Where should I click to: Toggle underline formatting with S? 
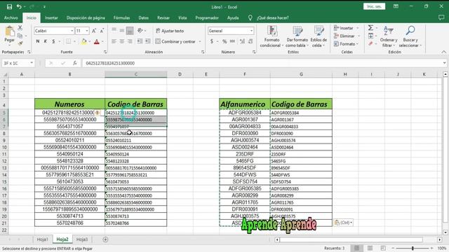click(53, 41)
